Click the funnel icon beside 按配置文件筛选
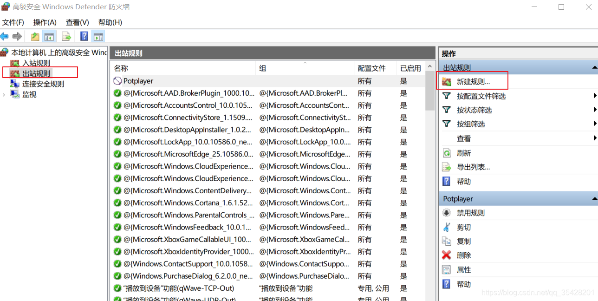 (447, 96)
